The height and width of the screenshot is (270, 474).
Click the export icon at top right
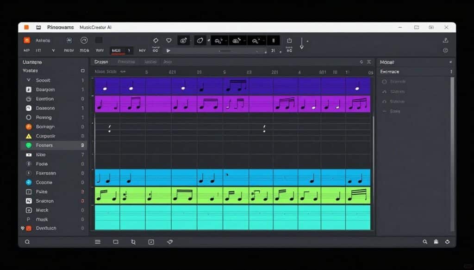(x=445, y=40)
